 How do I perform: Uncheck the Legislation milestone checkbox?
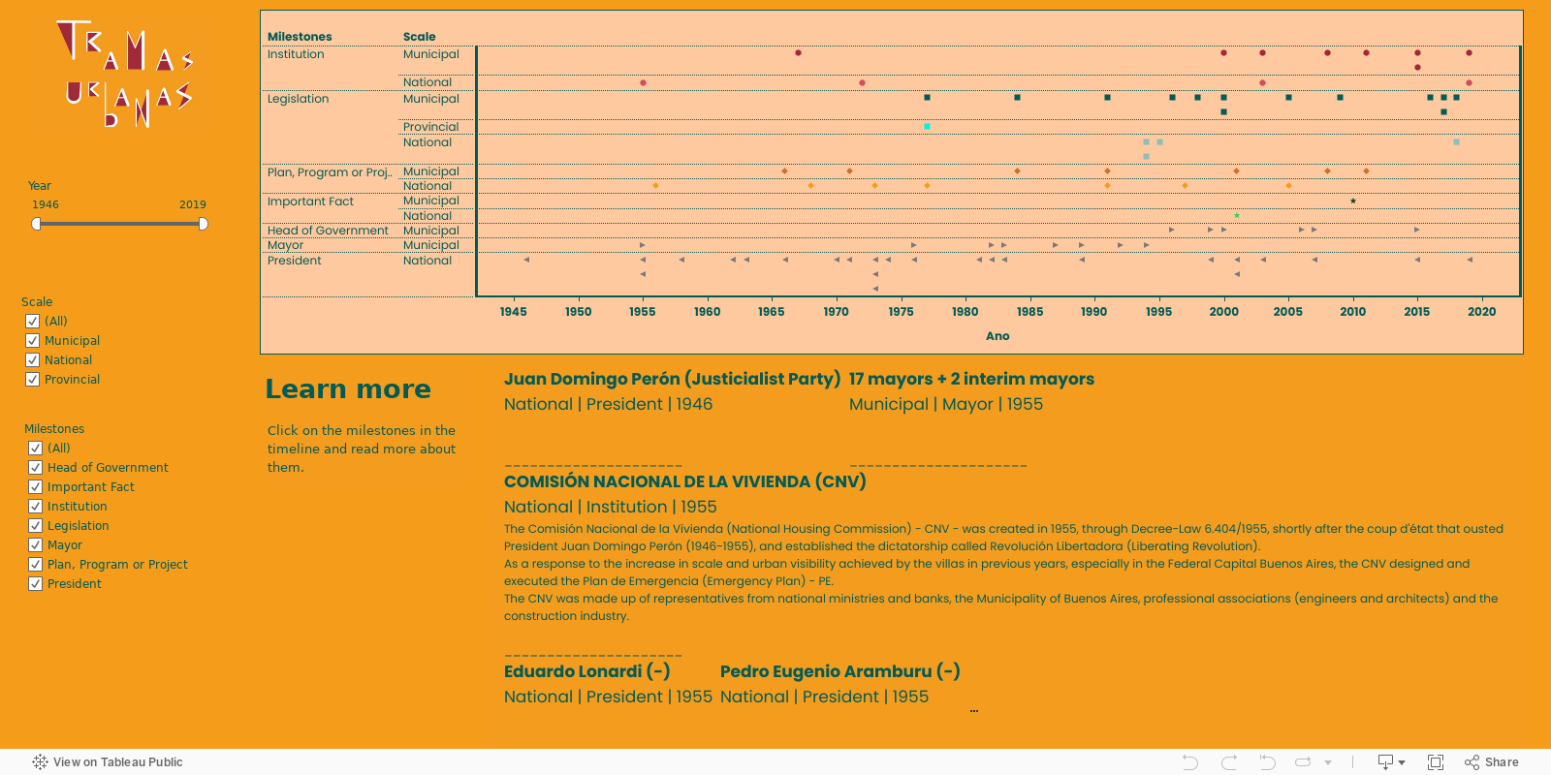click(x=35, y=525)
